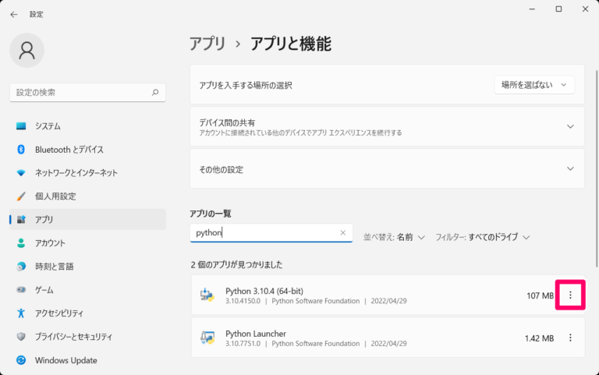Open the フィルター drive filter dropdown
The image size is (599, 375).
tap(483, 237)
